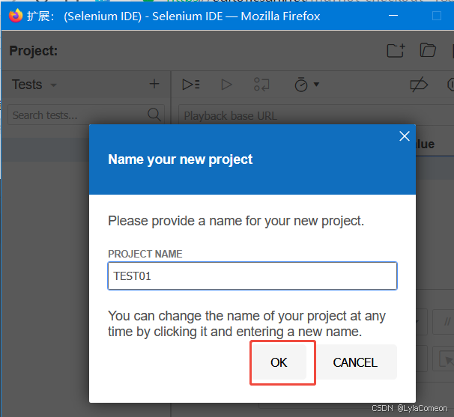
Task: Confirm project name with OK button
Action: pyautogui.click(x=279, y=362)
